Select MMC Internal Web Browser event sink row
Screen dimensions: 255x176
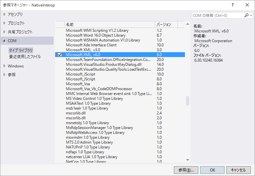click(120, 94)
